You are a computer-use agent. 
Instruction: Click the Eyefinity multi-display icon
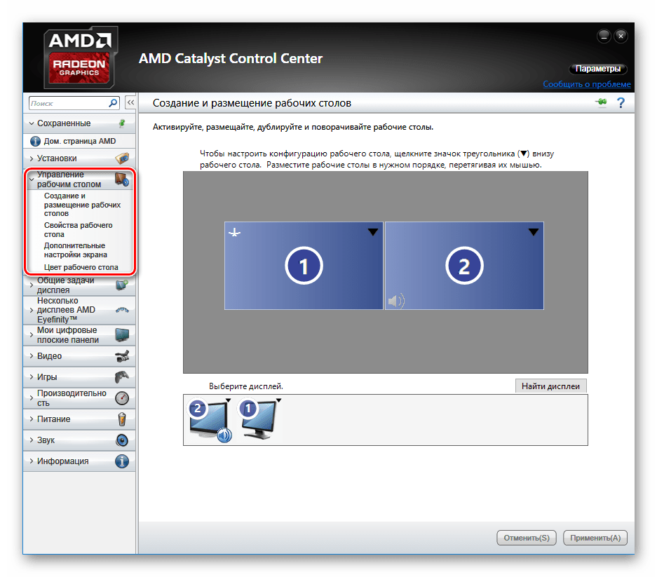tap(122, 310)
